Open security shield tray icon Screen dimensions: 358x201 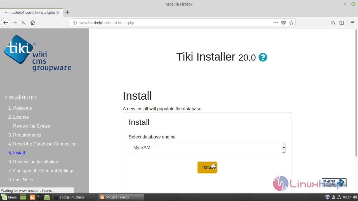click(328, 197)
